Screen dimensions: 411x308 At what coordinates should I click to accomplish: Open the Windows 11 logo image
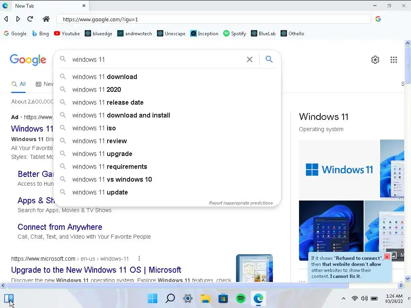click(339, 170)
